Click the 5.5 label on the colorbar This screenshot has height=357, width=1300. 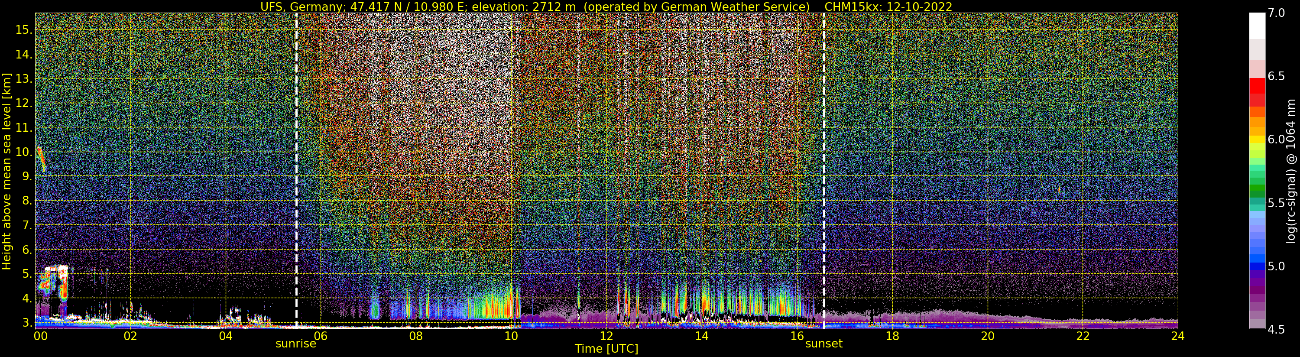[x=1276, y=203]
